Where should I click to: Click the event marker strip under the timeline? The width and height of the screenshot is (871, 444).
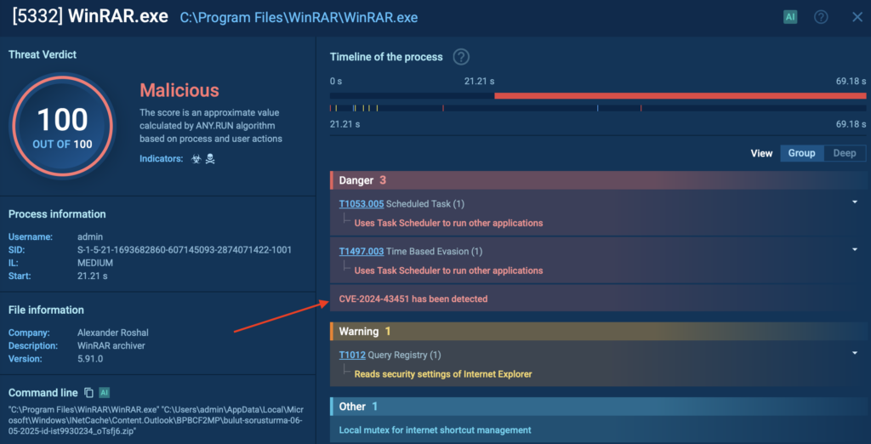pos(598,108)
